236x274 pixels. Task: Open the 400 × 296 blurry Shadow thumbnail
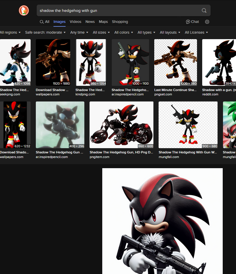click(60, 125)
